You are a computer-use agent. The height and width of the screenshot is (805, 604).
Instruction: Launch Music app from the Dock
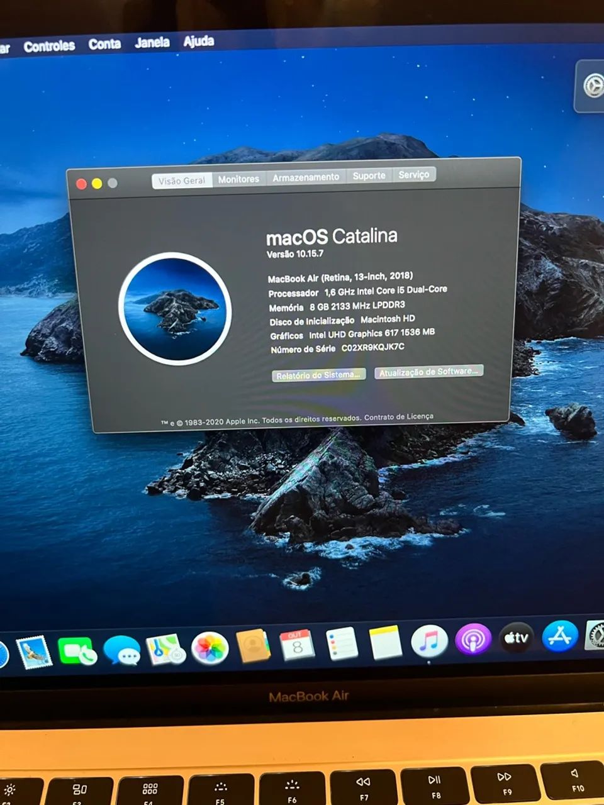(x=429, y=641)
